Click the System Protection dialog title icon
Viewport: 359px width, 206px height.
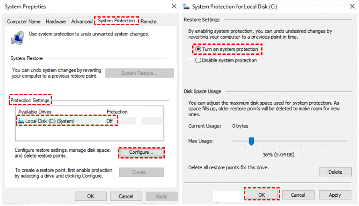(x=186, y=7)
